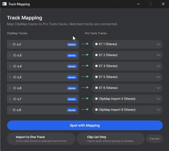Click the Pro Tools Tracks column header

tap(96, 33)
